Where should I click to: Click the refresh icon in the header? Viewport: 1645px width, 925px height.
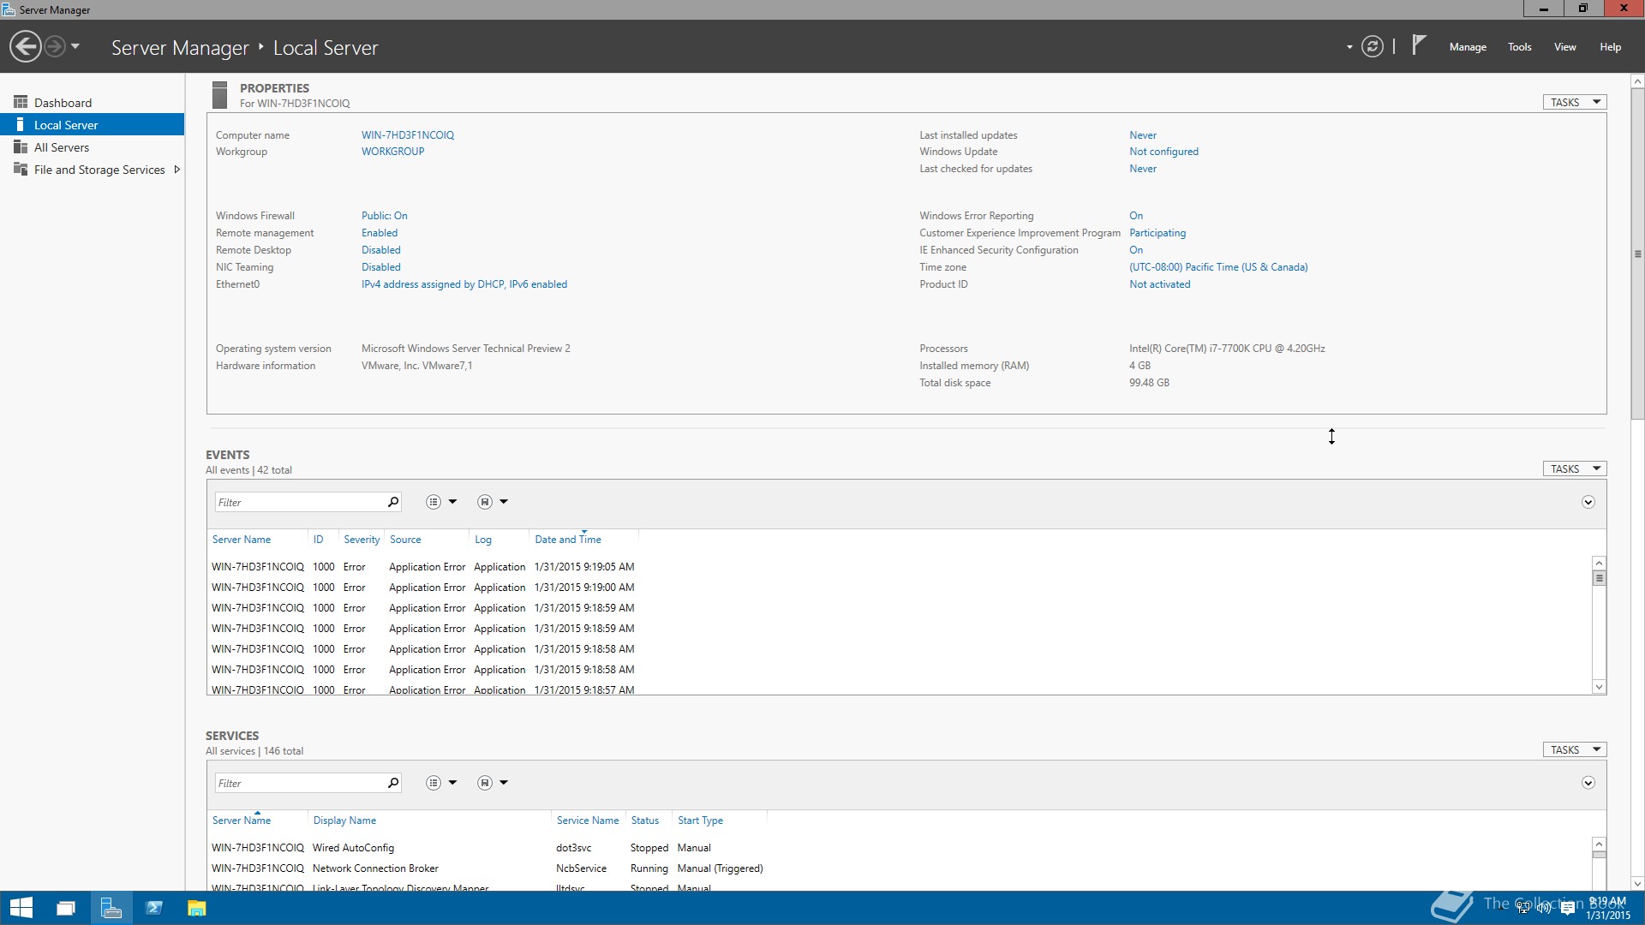click(1373, 46)
